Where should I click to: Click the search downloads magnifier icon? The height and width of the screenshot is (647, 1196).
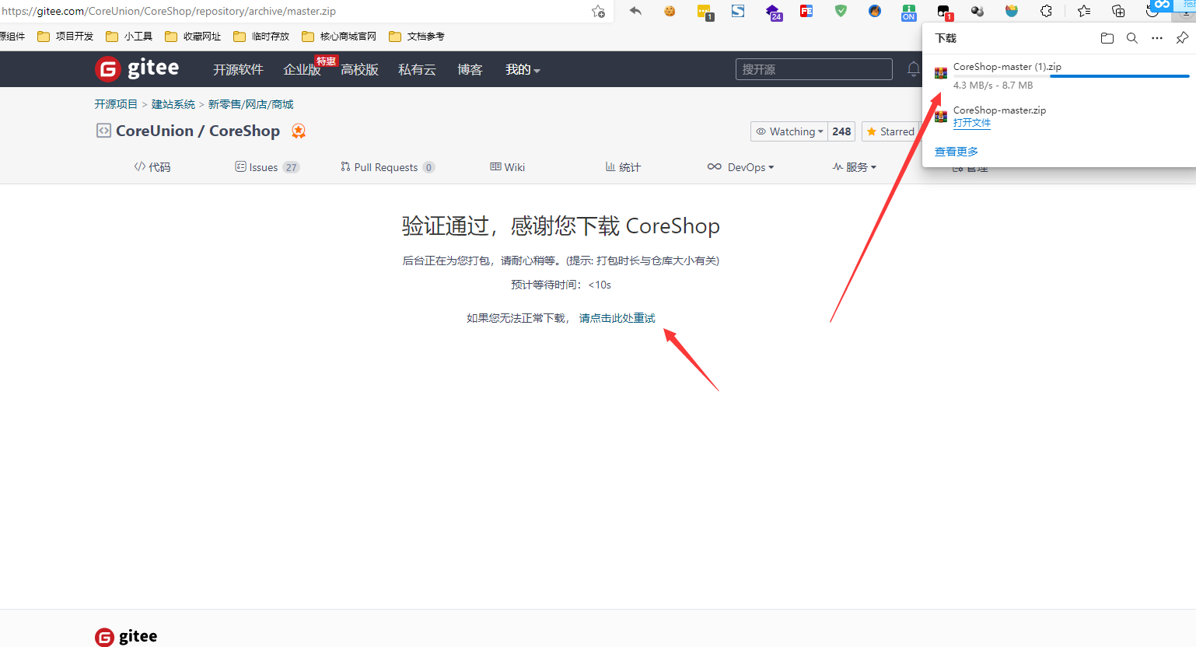[x=1132, y=38]
